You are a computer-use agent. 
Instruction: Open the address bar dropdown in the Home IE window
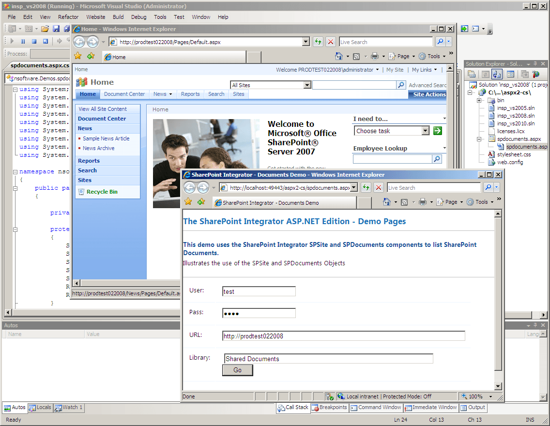pyautogui.click(x=306, y=42)
